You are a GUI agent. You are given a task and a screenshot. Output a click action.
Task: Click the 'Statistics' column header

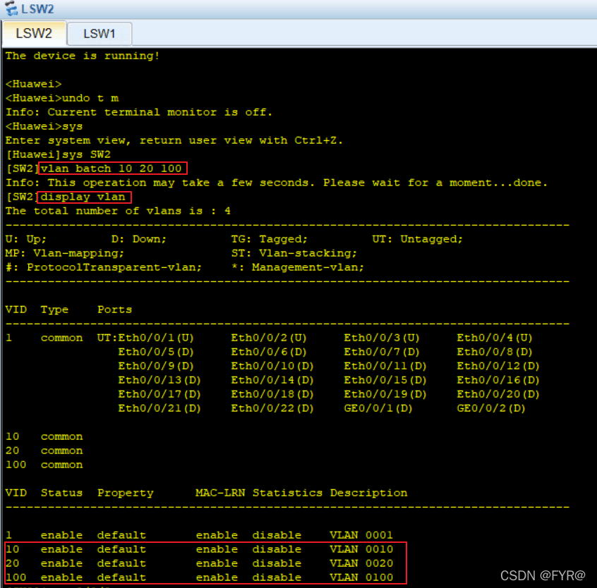(x=287, y=493)
